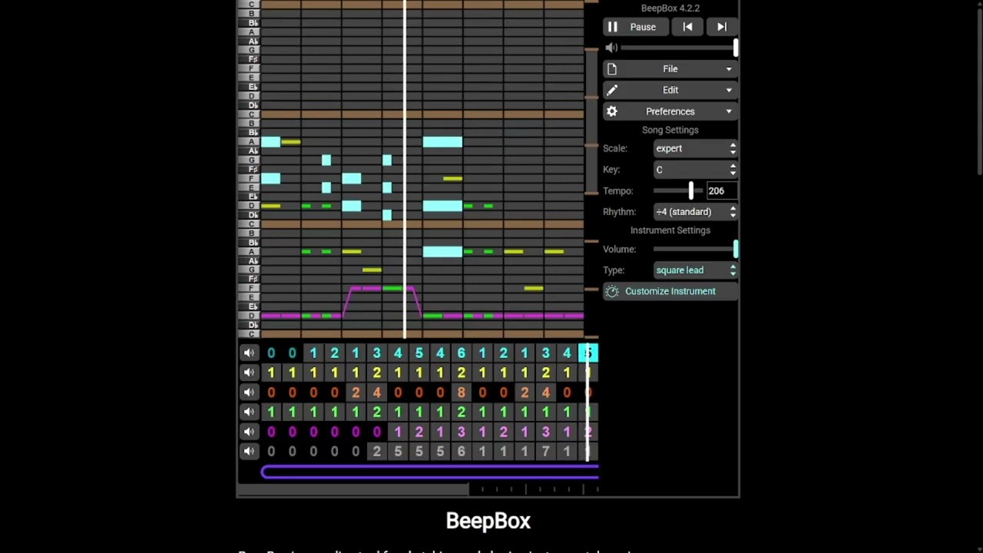The image size is (983, 553).
Task: Pause the song playback
Action: coord(634,27)
